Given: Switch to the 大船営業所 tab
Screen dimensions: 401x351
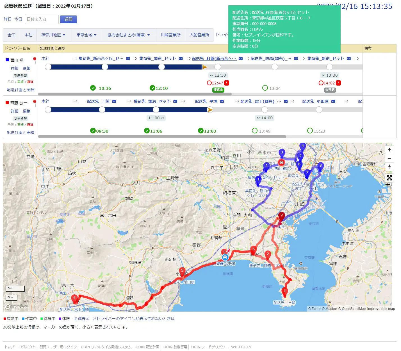Looking at the screenshot, I should coord(199,35).
